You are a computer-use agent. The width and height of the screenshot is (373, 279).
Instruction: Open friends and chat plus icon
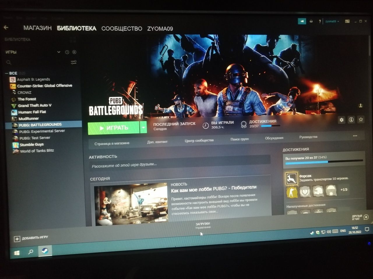click(x=366, y=217)
